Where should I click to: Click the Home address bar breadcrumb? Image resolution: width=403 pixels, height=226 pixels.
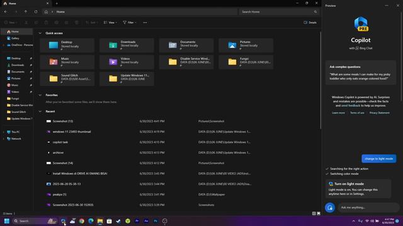point(60,12)
